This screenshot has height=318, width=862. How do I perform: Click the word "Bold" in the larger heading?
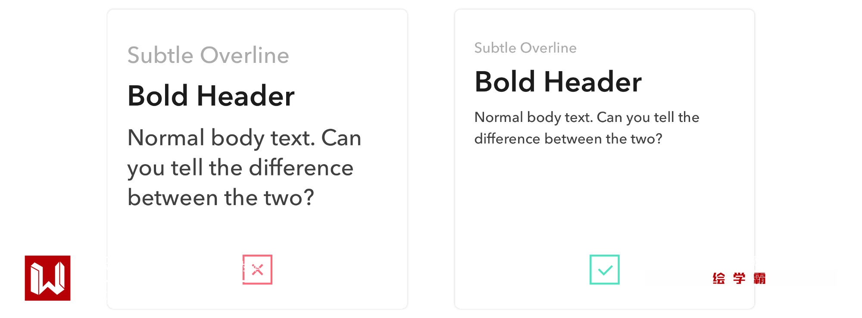click(x=158, y=96)
